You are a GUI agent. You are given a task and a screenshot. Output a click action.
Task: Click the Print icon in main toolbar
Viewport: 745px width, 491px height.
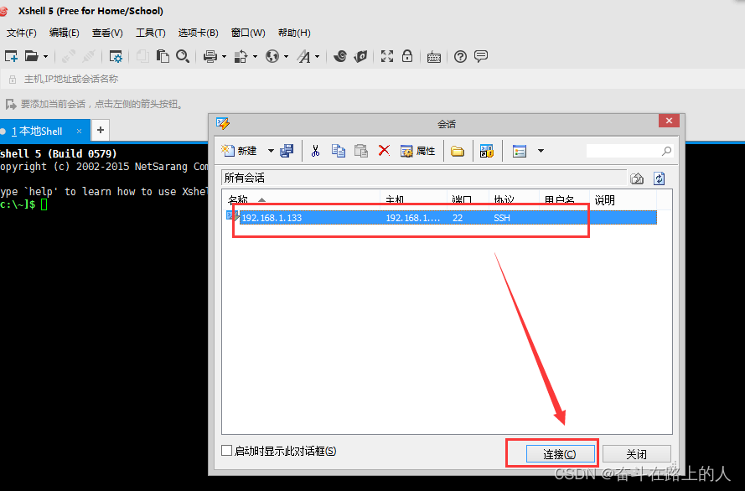tap(210, 56)
